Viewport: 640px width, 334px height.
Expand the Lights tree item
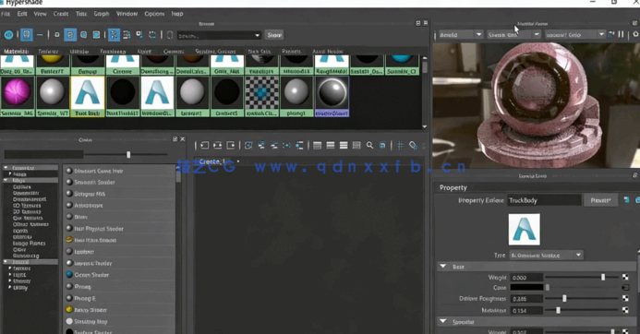click(10, 275)
